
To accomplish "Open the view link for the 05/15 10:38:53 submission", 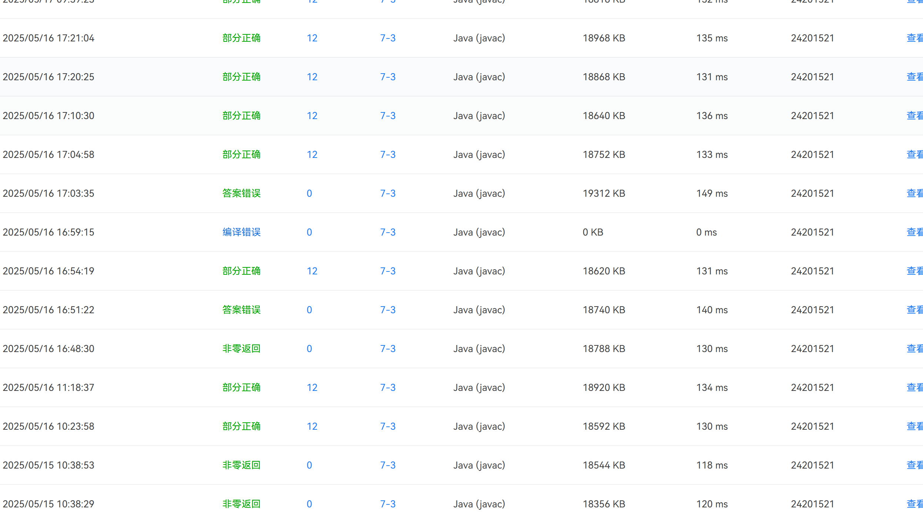I will 914,465.
